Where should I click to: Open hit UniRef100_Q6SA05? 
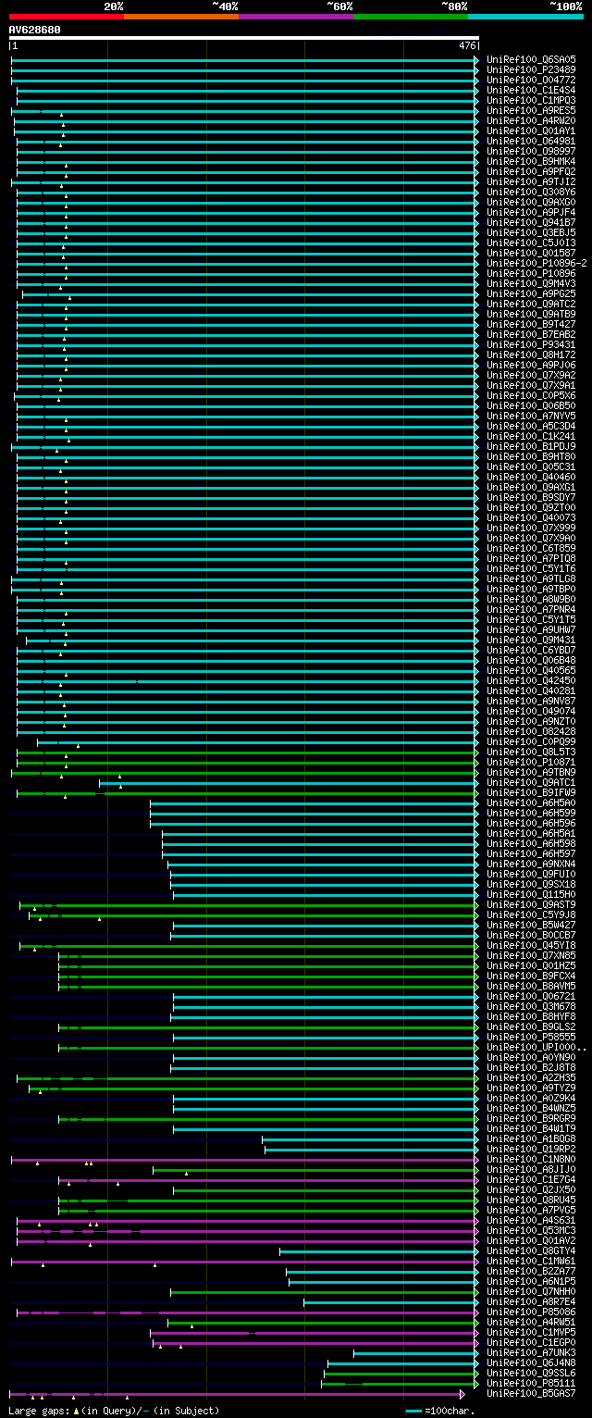point(531,59)
